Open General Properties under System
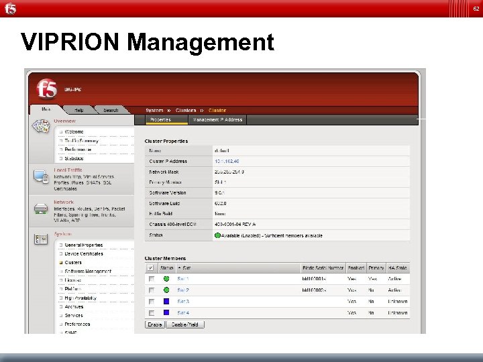 click(83, 245)
